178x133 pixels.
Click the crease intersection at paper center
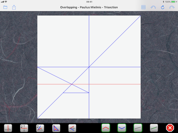coord(89,67)
